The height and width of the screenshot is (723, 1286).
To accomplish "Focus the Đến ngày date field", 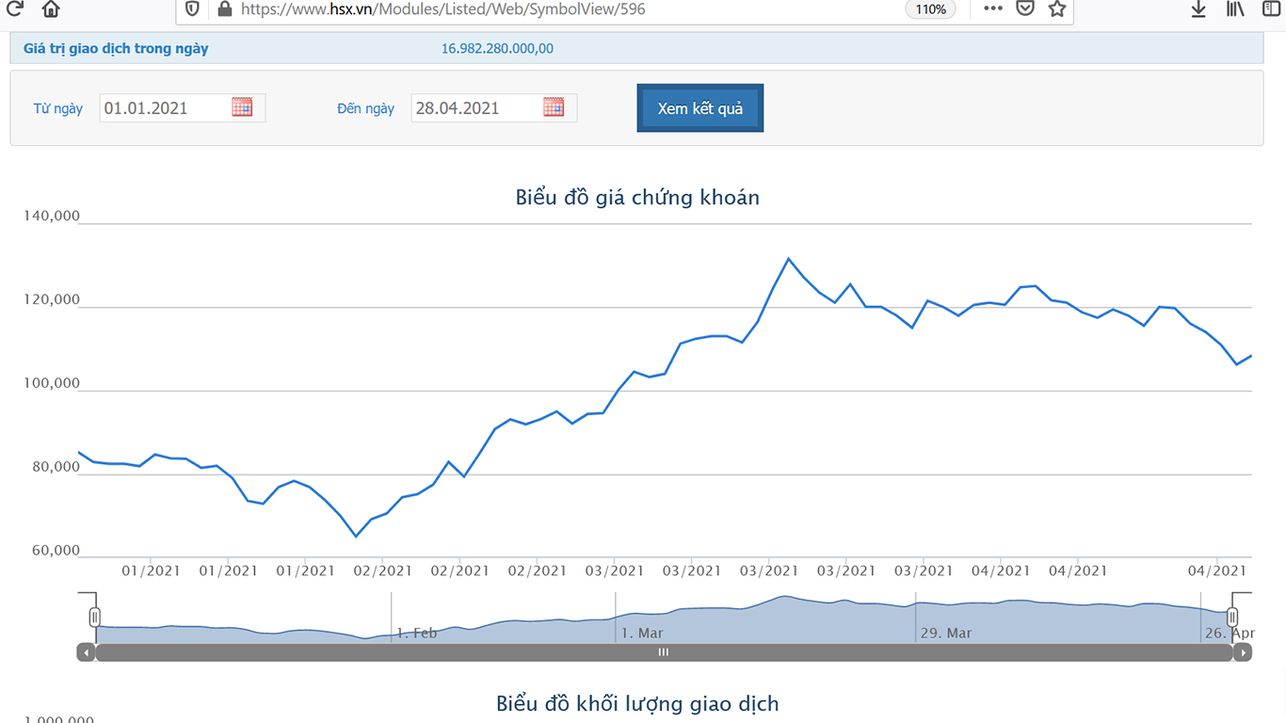I will [x=476, y=108].
